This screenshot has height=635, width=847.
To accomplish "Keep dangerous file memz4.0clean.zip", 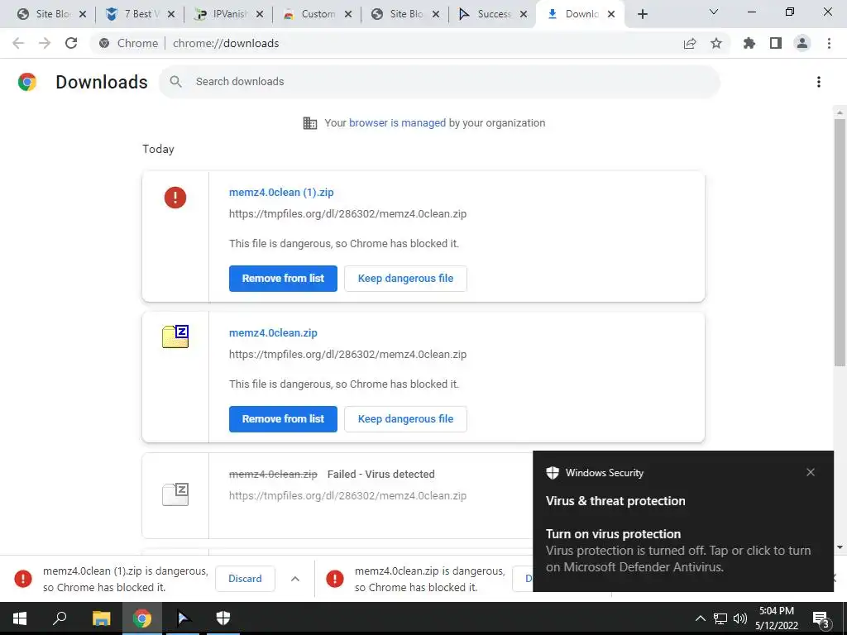I will click(x=405, y=419).
